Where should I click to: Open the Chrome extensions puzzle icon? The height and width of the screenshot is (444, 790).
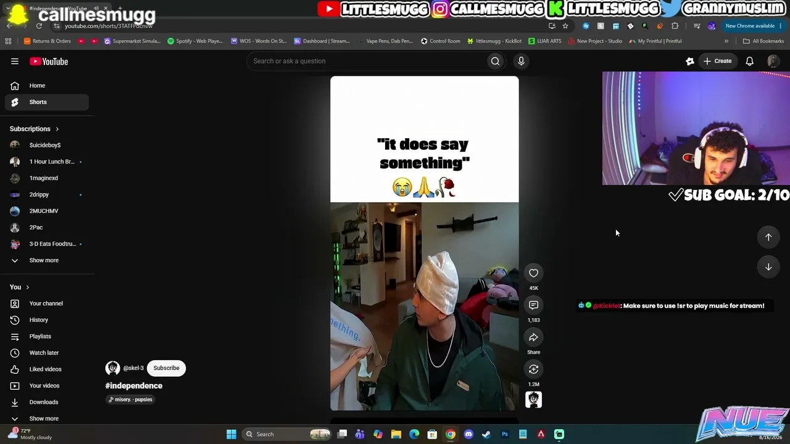pos(675,26)
